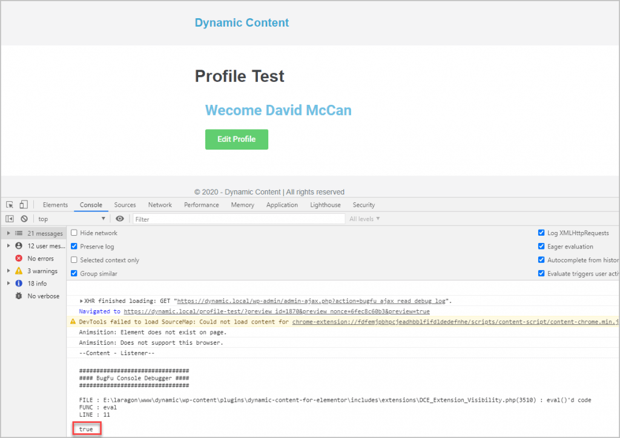Click the 'BugFu Console Debugger' log header

pos(134,378)
